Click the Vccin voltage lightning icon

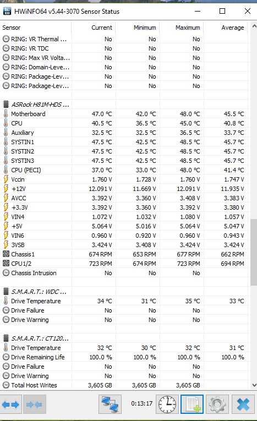tap(6, 179)
